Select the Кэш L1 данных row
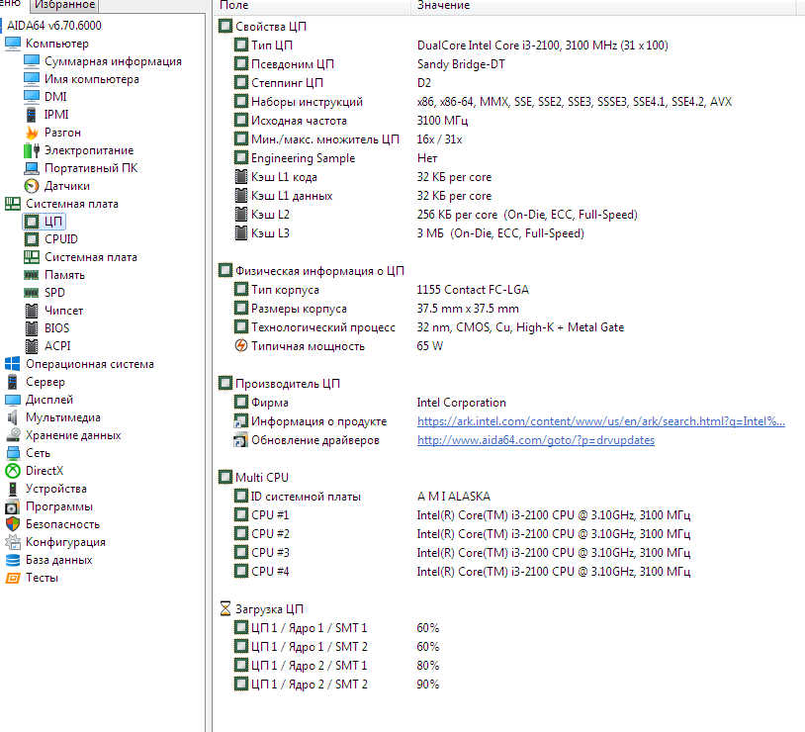The width and height of the screenshot is (805, 732). 363,196
